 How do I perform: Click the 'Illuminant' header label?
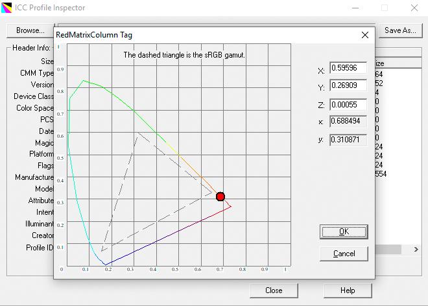pyautogui.click(x=40, y=224)
